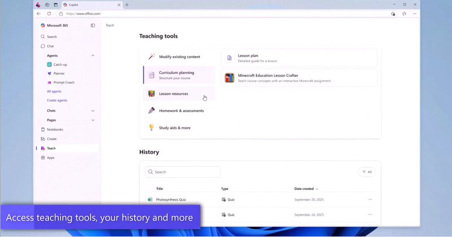Screen dimensions: 452x237
Task: Click the browser tab actions icon in title bar
Action: coord(55,5)
